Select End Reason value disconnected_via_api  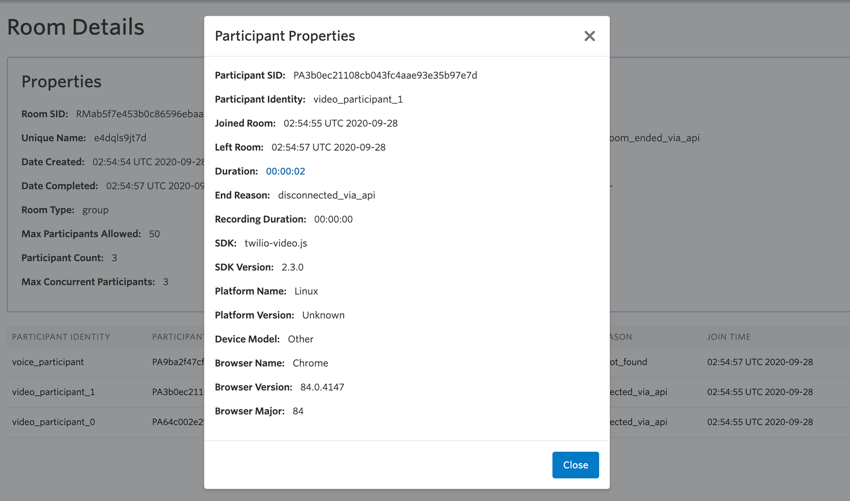click(327, 195)
